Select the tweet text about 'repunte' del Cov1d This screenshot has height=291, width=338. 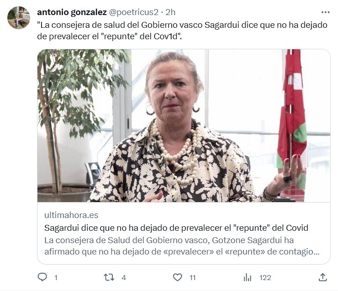click(182, 31)
